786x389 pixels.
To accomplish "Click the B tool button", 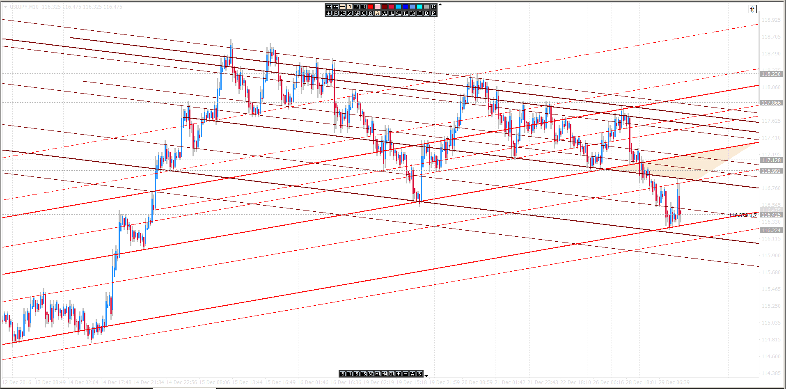I will (426, 13).
